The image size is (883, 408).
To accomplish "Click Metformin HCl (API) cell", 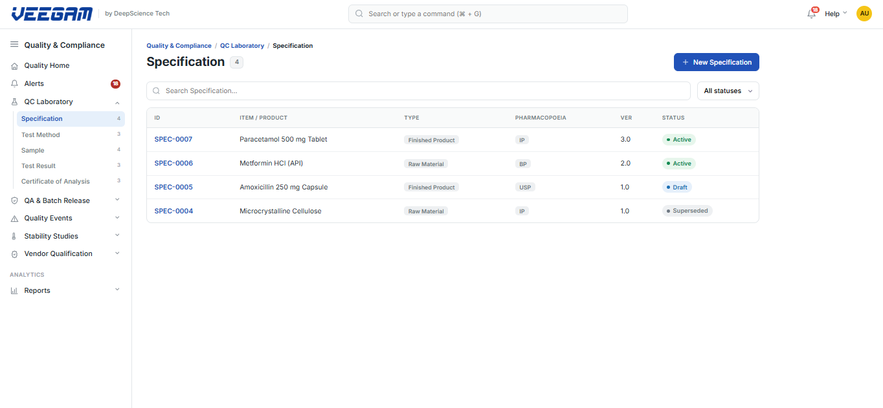I will pos(271,164).
